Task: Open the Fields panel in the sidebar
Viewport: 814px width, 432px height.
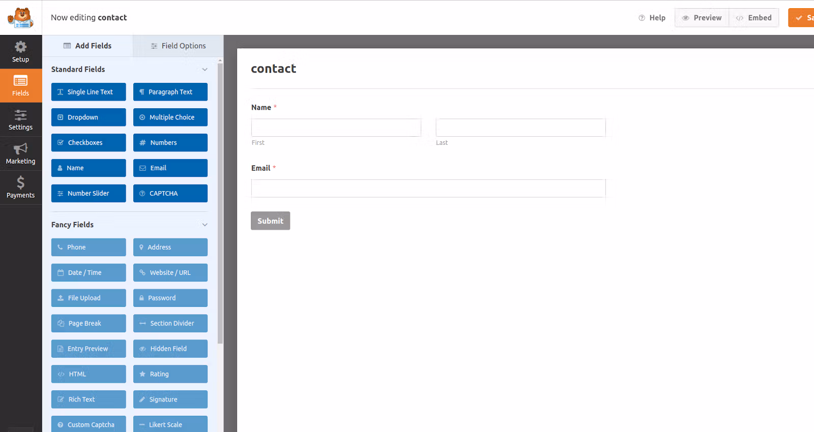Action: [x=20, y=86]
